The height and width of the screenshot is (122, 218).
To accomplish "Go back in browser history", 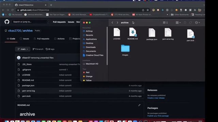I will click(3, 10).
